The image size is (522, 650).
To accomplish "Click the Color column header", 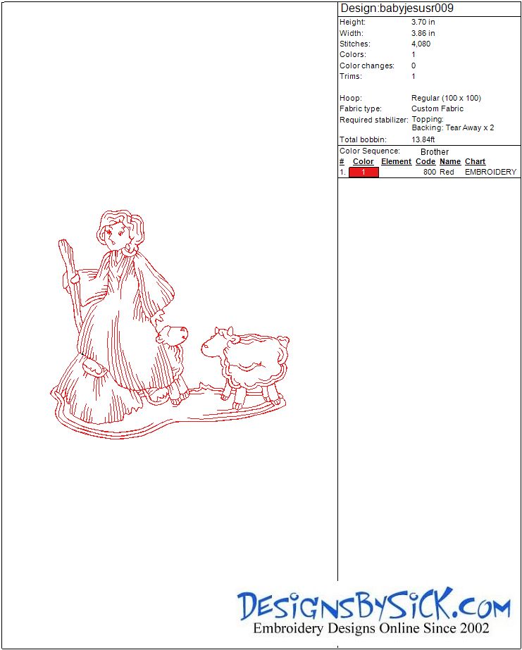I will tap(363, 161).
